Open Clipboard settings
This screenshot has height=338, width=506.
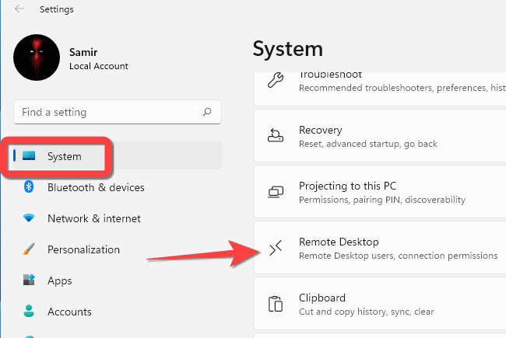point(322,298)
